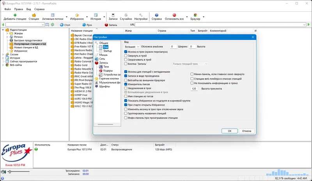Enable 'Группировать названия станций' checkbox

(126, 113)
